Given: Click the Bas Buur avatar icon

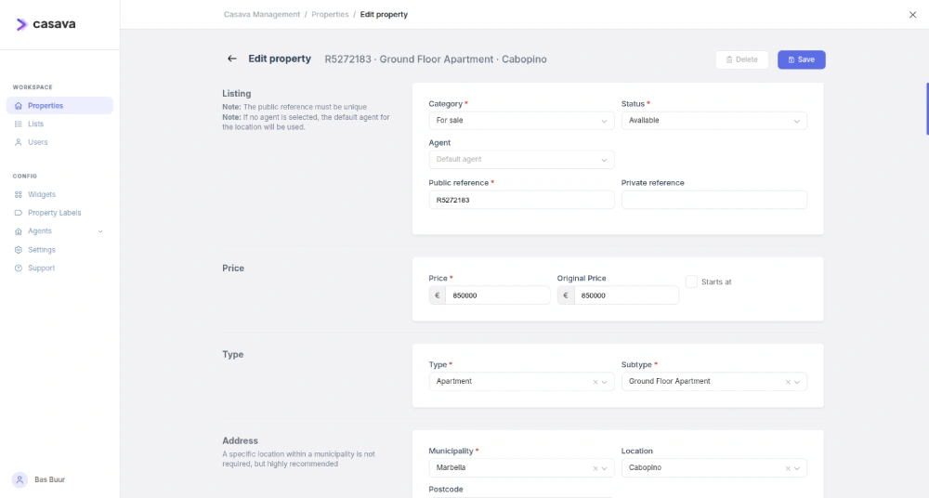Looking at the screenshot, I should coord(20,479).
